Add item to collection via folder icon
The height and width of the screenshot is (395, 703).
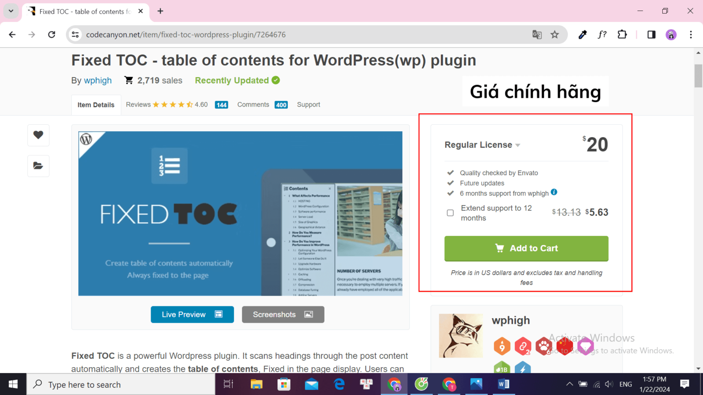(x=38, y=165)
